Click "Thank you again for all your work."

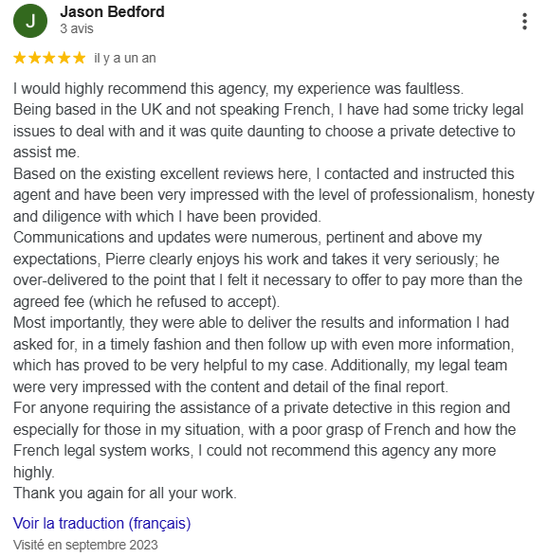[x=125, y=494]
